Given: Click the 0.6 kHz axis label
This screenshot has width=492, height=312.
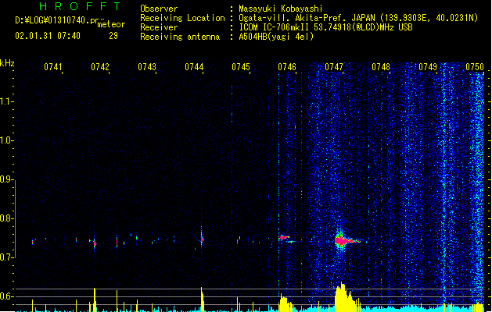Looking at the screenshot, I should (6, 296).
